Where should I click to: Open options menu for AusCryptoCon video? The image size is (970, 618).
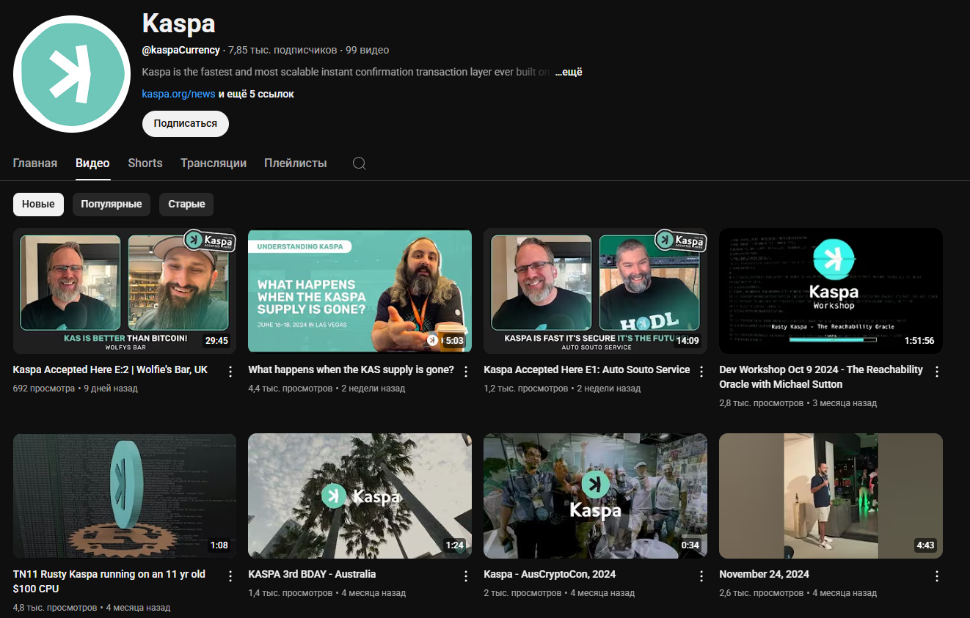[701, 576]
